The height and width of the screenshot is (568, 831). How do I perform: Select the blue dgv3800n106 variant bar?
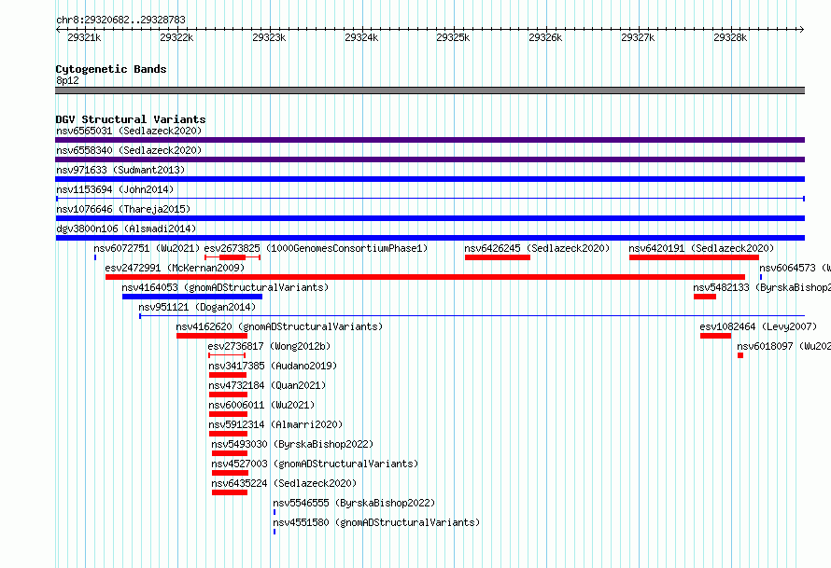click(x=430, y=238)
